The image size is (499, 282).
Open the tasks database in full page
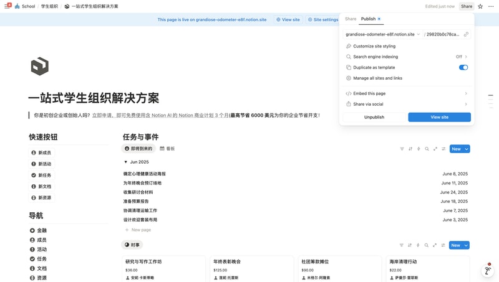pos(435,149)
